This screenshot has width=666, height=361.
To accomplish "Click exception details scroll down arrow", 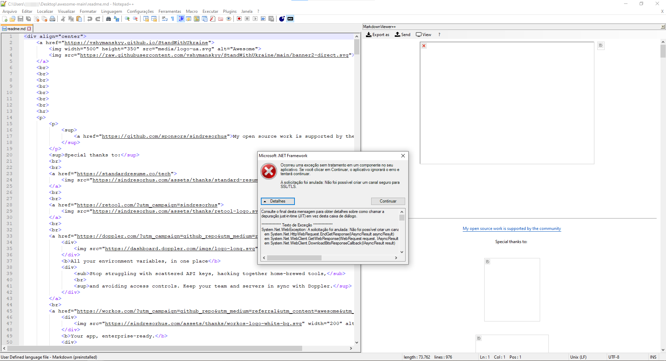I will [x=402, y=252].
